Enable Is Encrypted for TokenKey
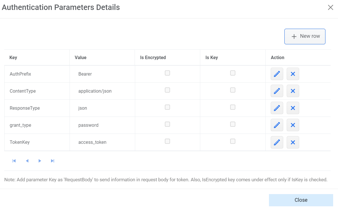The height and width of the screenshot is (208, 338). [167, 141]
